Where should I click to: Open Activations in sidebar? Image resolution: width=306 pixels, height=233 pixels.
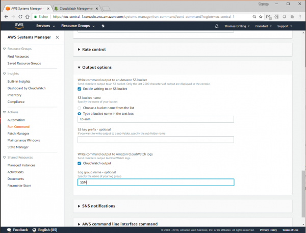coord(16,172)
